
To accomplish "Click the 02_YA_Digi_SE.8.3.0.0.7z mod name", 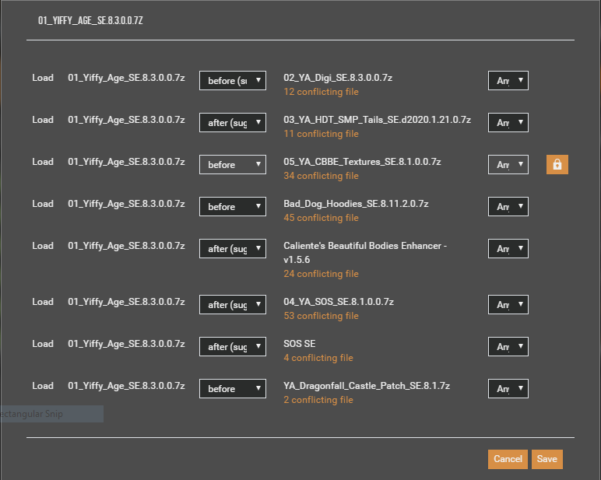I will (x=338, y=78).
